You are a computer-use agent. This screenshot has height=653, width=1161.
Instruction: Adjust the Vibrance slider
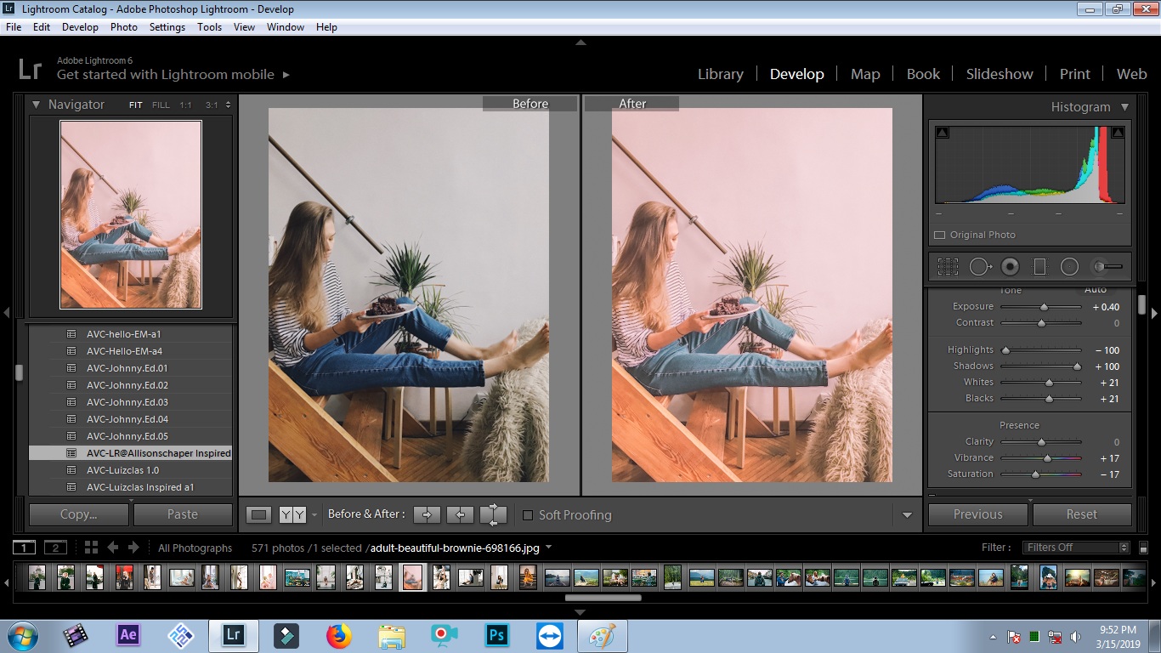[x=1047, y=458]
